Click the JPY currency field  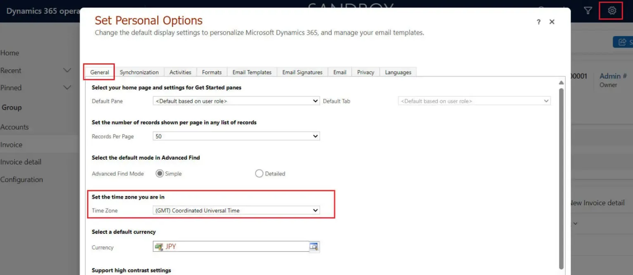pos(231,246)
